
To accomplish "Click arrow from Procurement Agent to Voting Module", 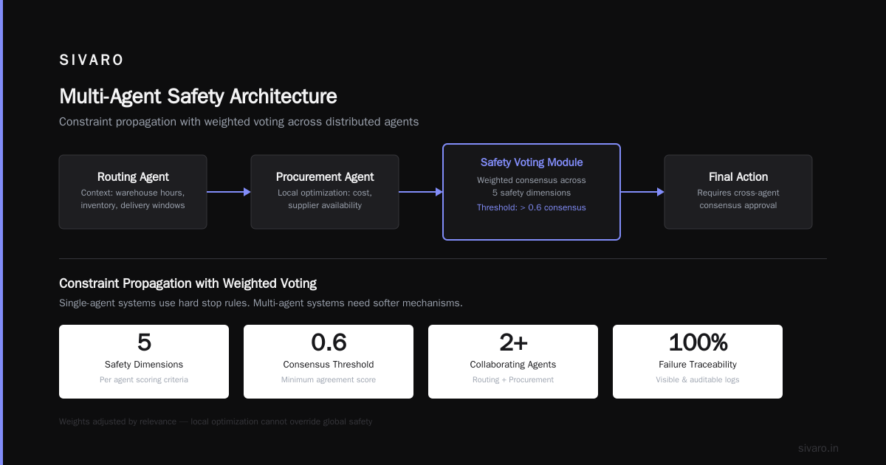I will click(x=421, y=192).
